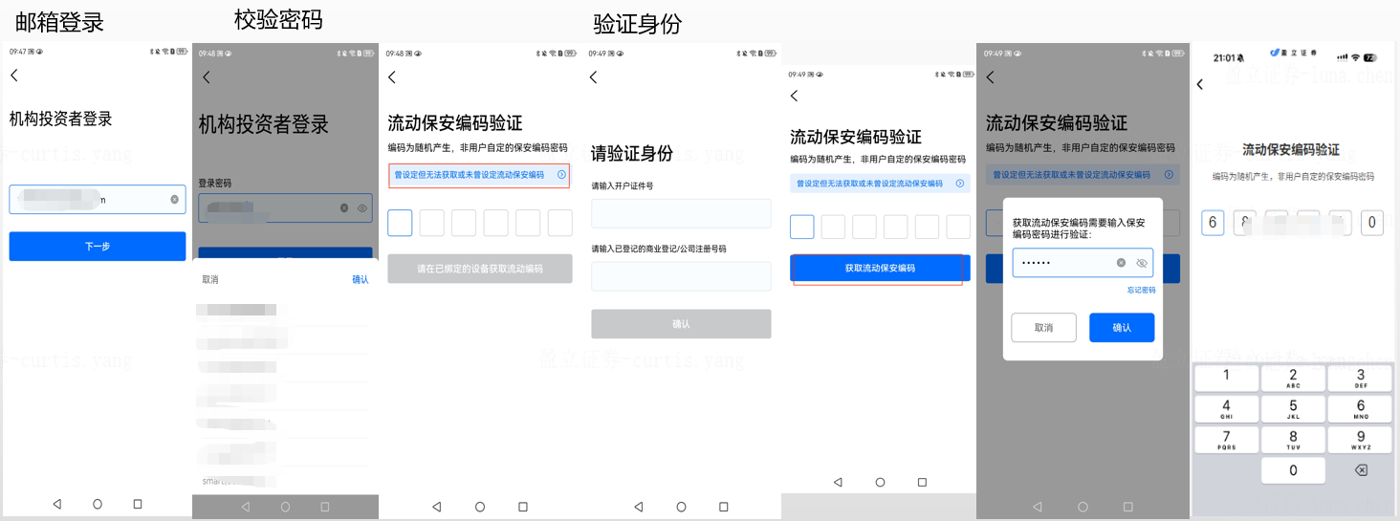Image resolution: width=1400 pixels, height=521 pixels.
Task: Focus the 请输入开户证件号 input field
Action: point(681,213)
